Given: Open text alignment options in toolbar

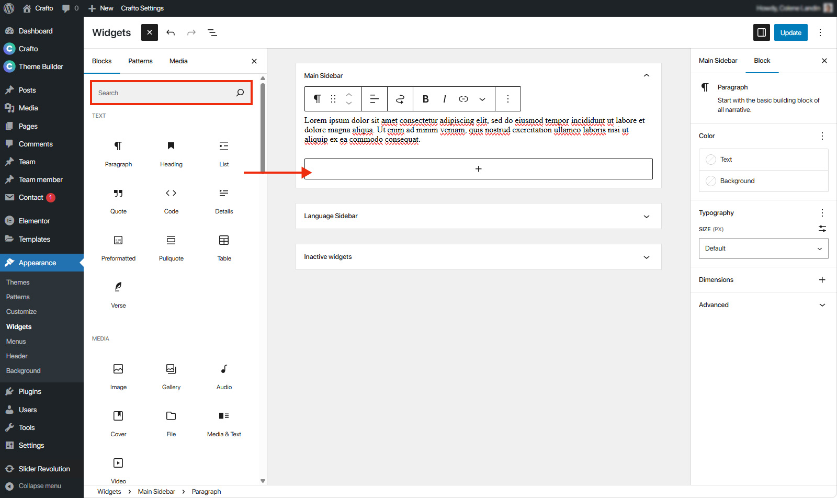Looking at the screenshot, I should point(375,99).
